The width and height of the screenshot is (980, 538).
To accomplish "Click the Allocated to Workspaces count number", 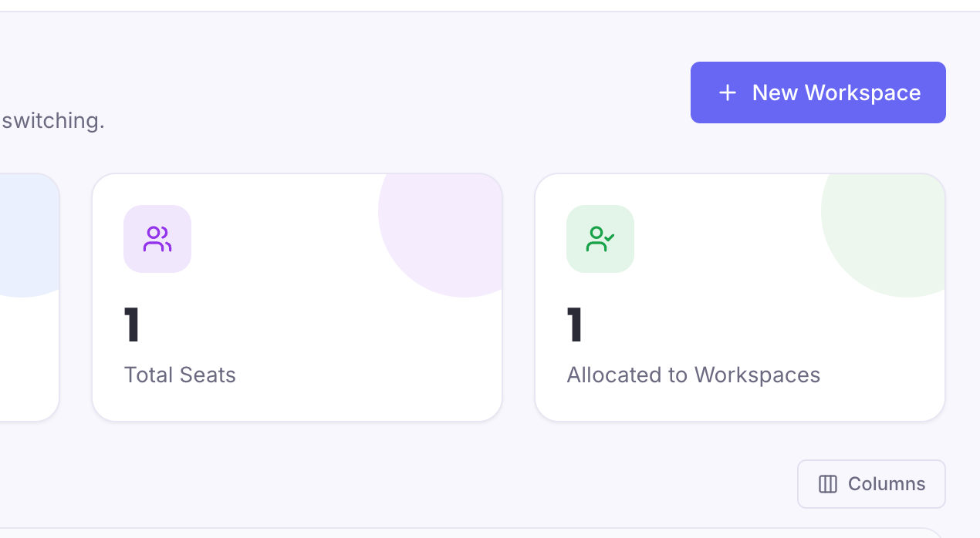I will [575, 325].
